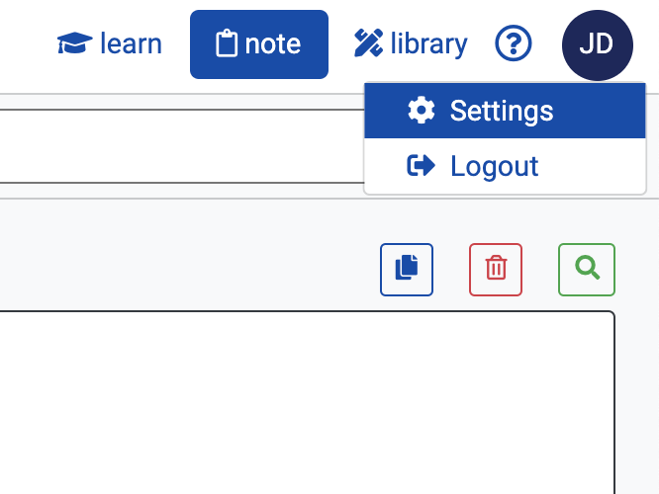Click the 'library' text label
Screen dimensions: 659x494
coord(429,44)
